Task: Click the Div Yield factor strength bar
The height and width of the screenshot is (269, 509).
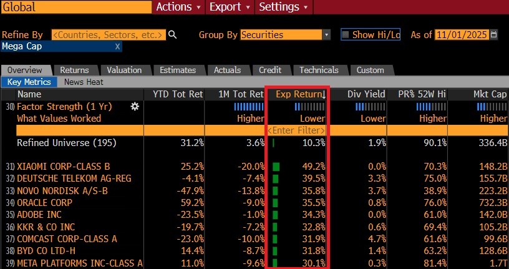Action: click(371, 107)
